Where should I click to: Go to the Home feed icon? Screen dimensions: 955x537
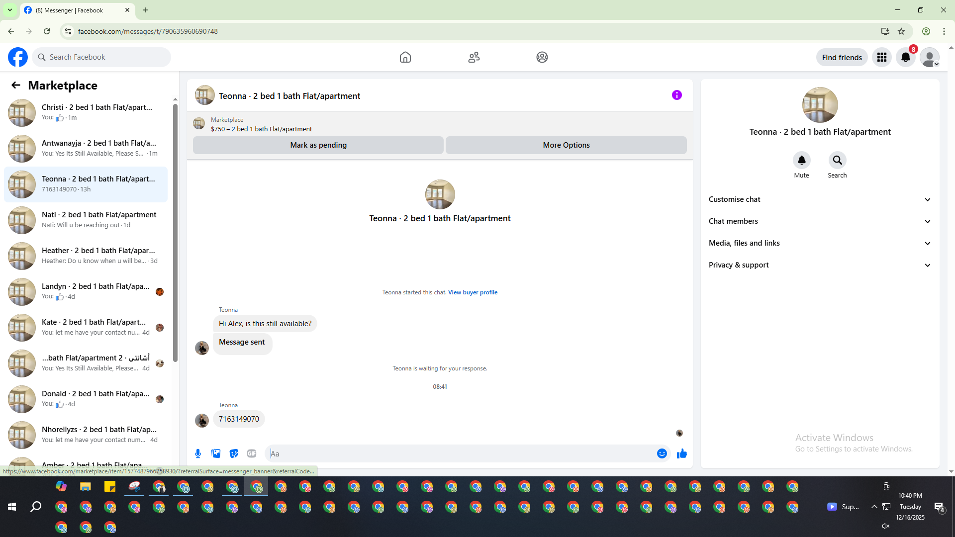(405, 57)
